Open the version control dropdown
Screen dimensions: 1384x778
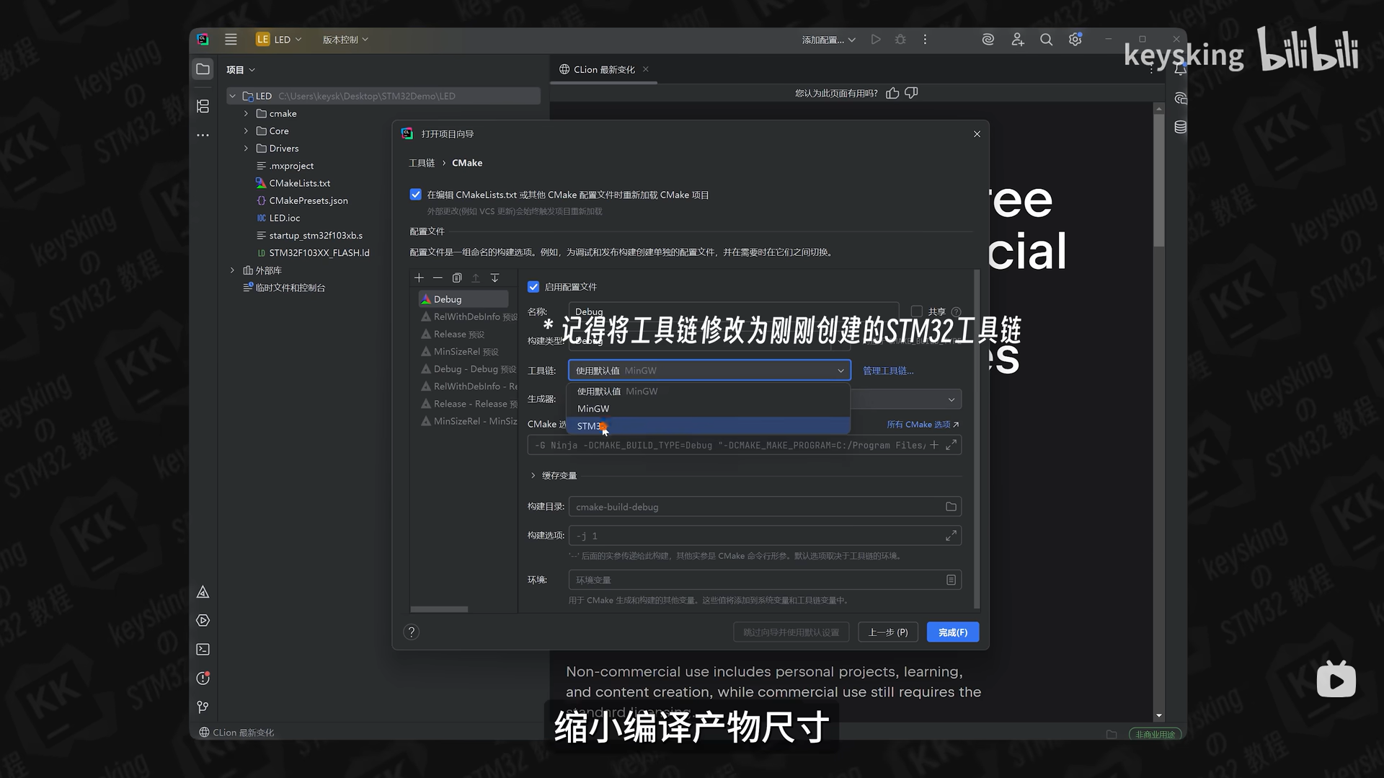345,40
